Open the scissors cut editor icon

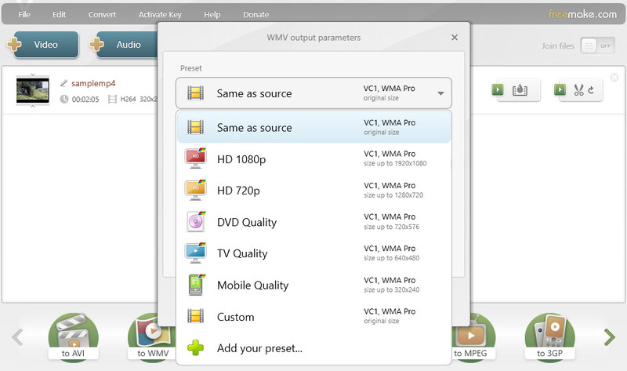pos(584,89)
